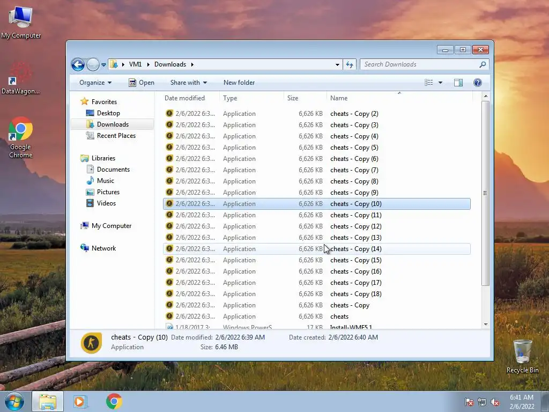Expand the arrow after VM1 in breadcrumb
Screen dimensions: 549x412
pos(148,64)
